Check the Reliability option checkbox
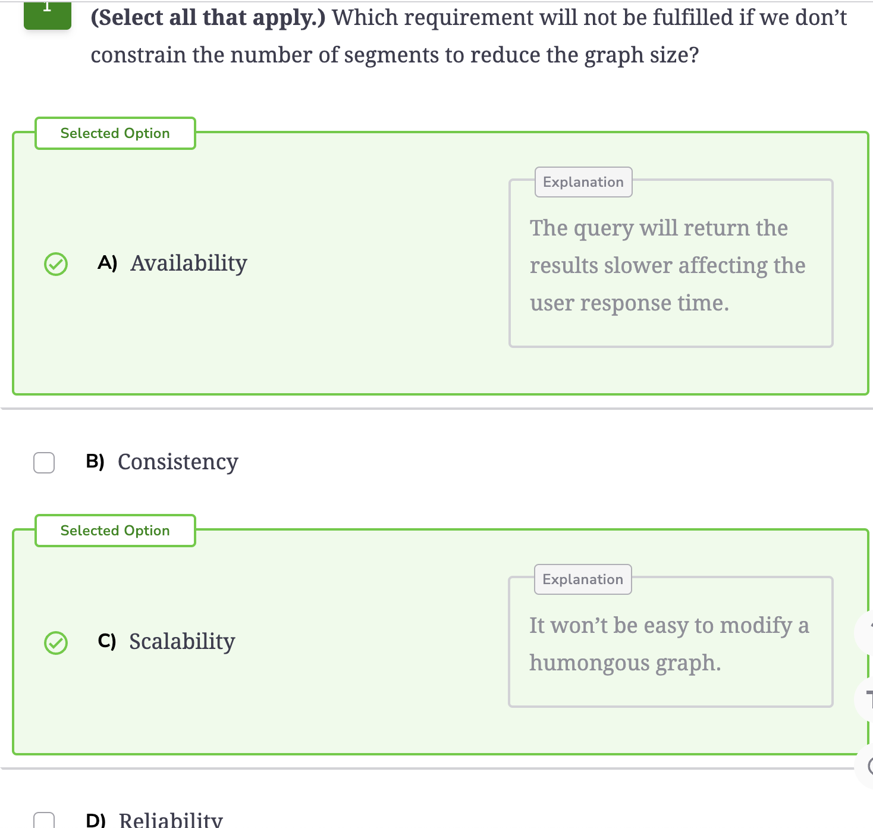873x828 pixels. point(44,820)
